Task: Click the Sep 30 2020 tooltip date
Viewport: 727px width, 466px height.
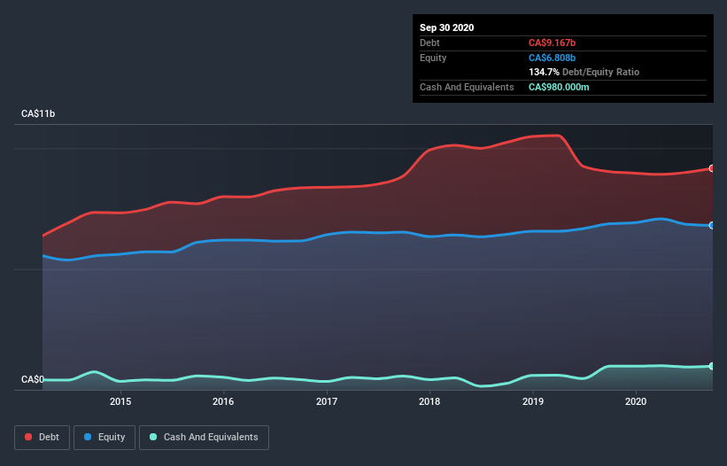Action: [447, 27]
